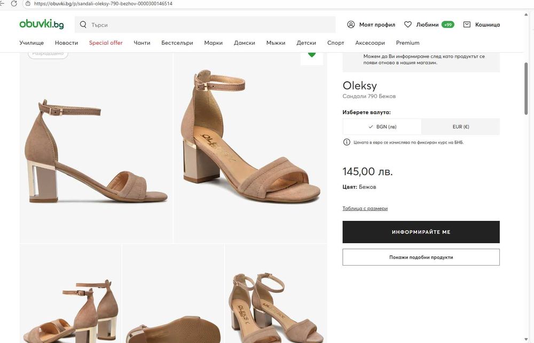
Task: Open the Мъжки category menu
Action: pos(276,43)
